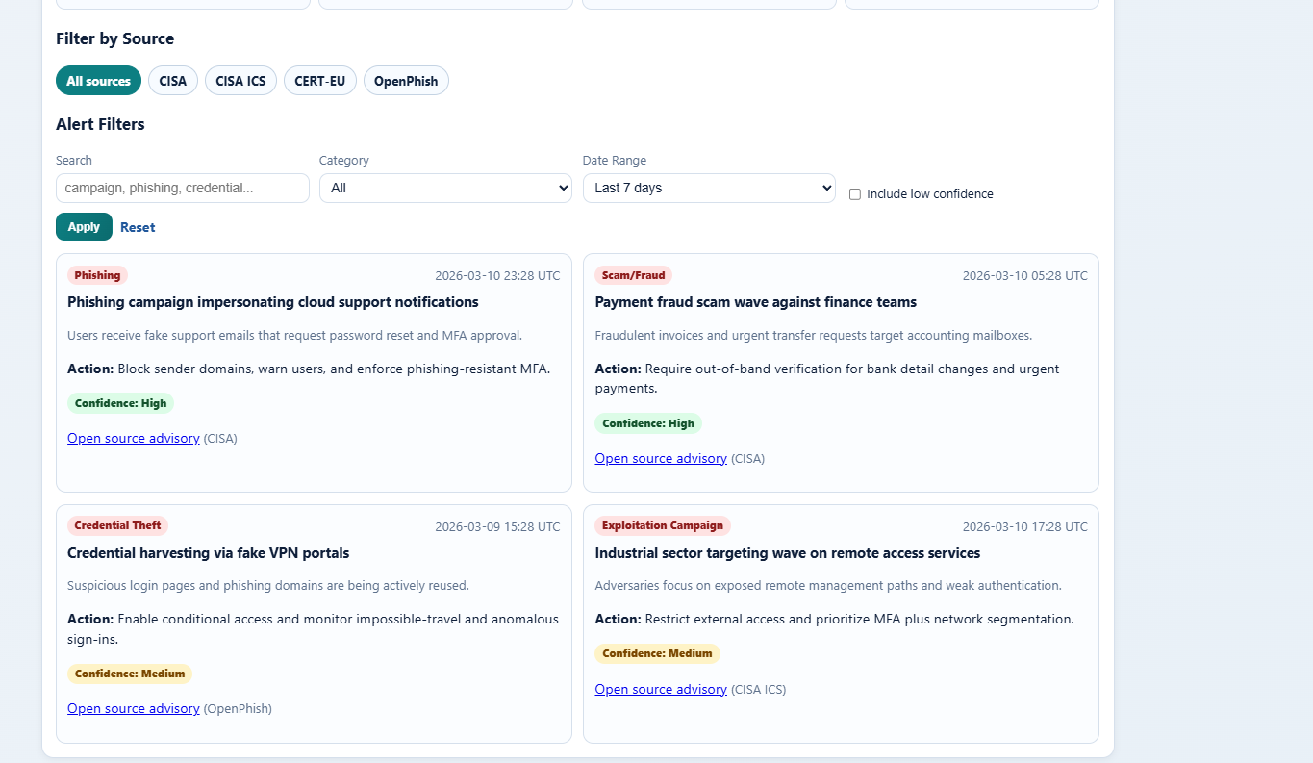Select the CISA ICS source filter
The height and width of the screenshot is (763, 1313).
coord(240,80)
